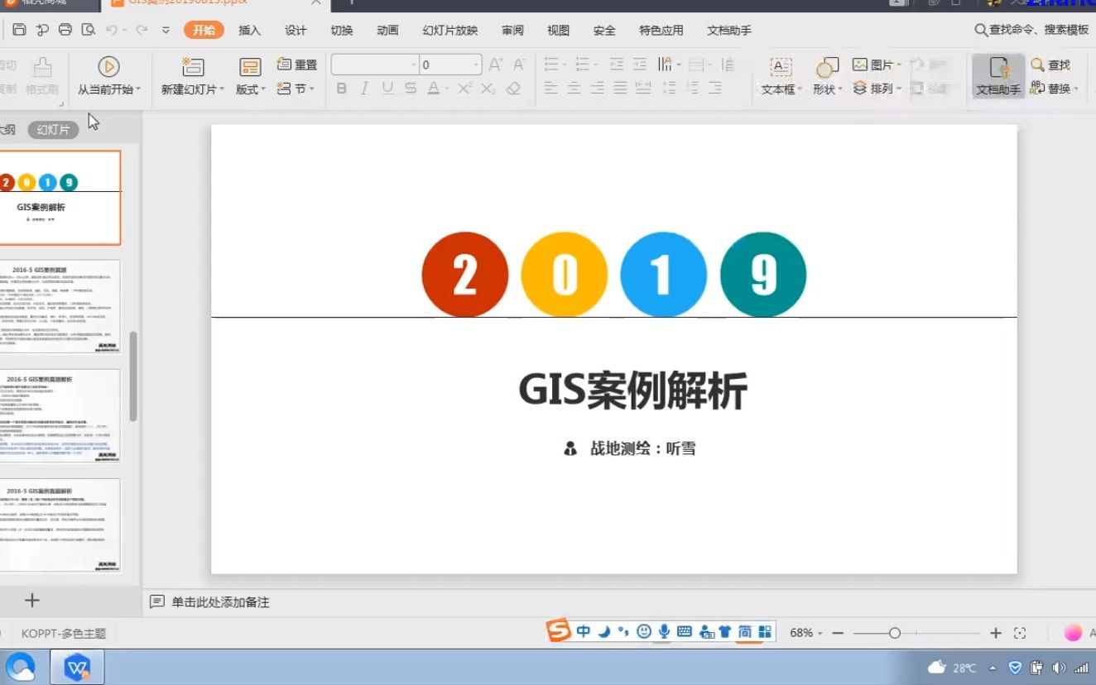
Task: Click the numbered list icon
Action: pos(582,65)
